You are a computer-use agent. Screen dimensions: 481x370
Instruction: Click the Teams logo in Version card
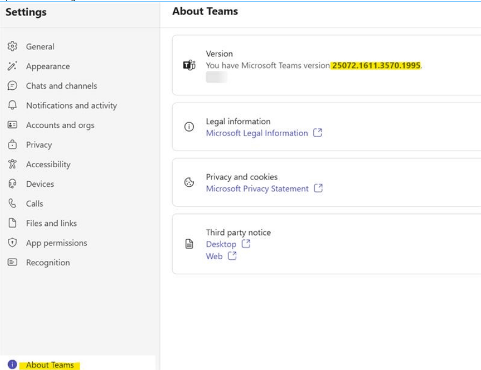point(189,65)
